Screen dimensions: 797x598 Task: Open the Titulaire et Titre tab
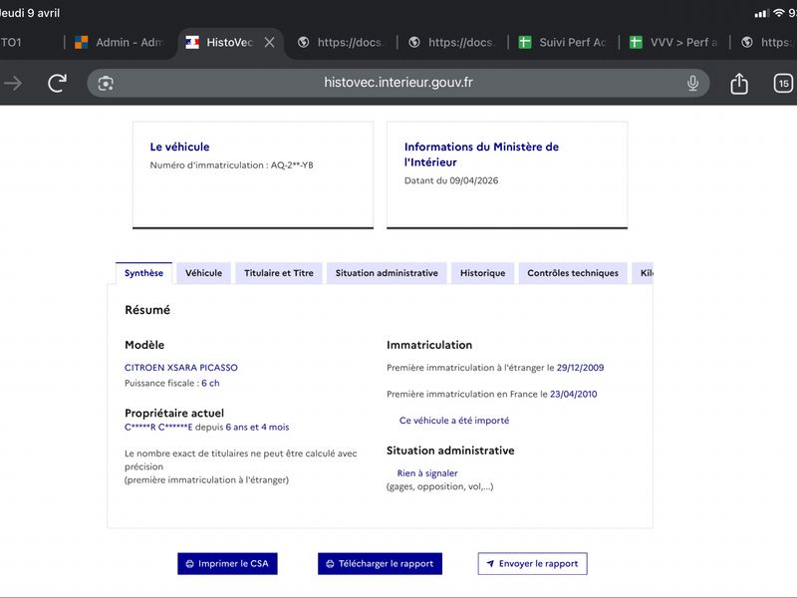279,273
